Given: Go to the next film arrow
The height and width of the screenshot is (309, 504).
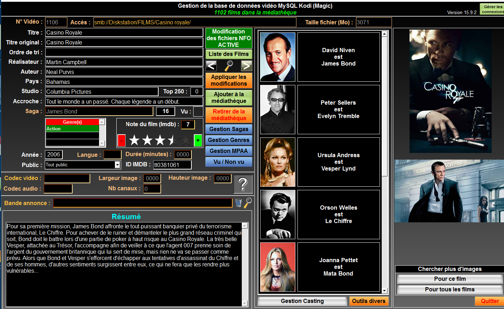Looking at the screenshot, I should (246, 66).
